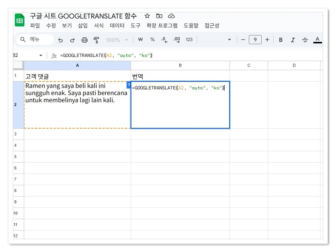
Task: Toggle bold formatting
Action: 281,40
